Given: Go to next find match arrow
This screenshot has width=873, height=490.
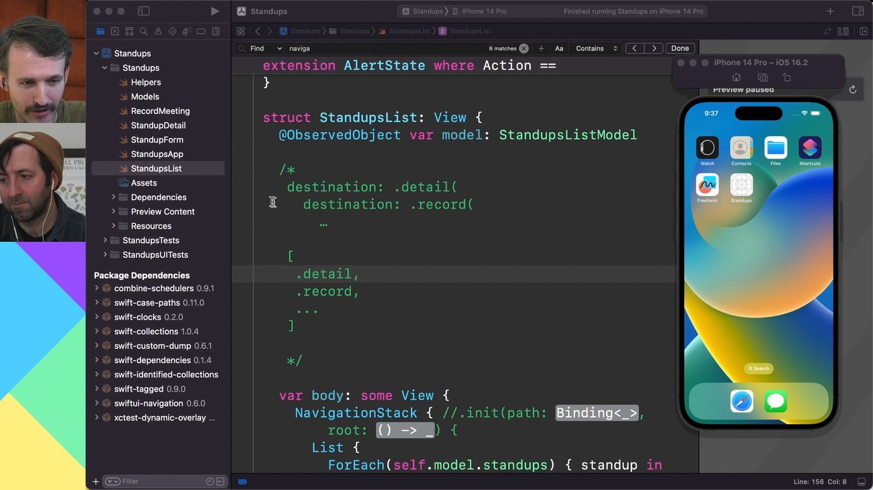Looking at the screenshot, I should point(653,48).
